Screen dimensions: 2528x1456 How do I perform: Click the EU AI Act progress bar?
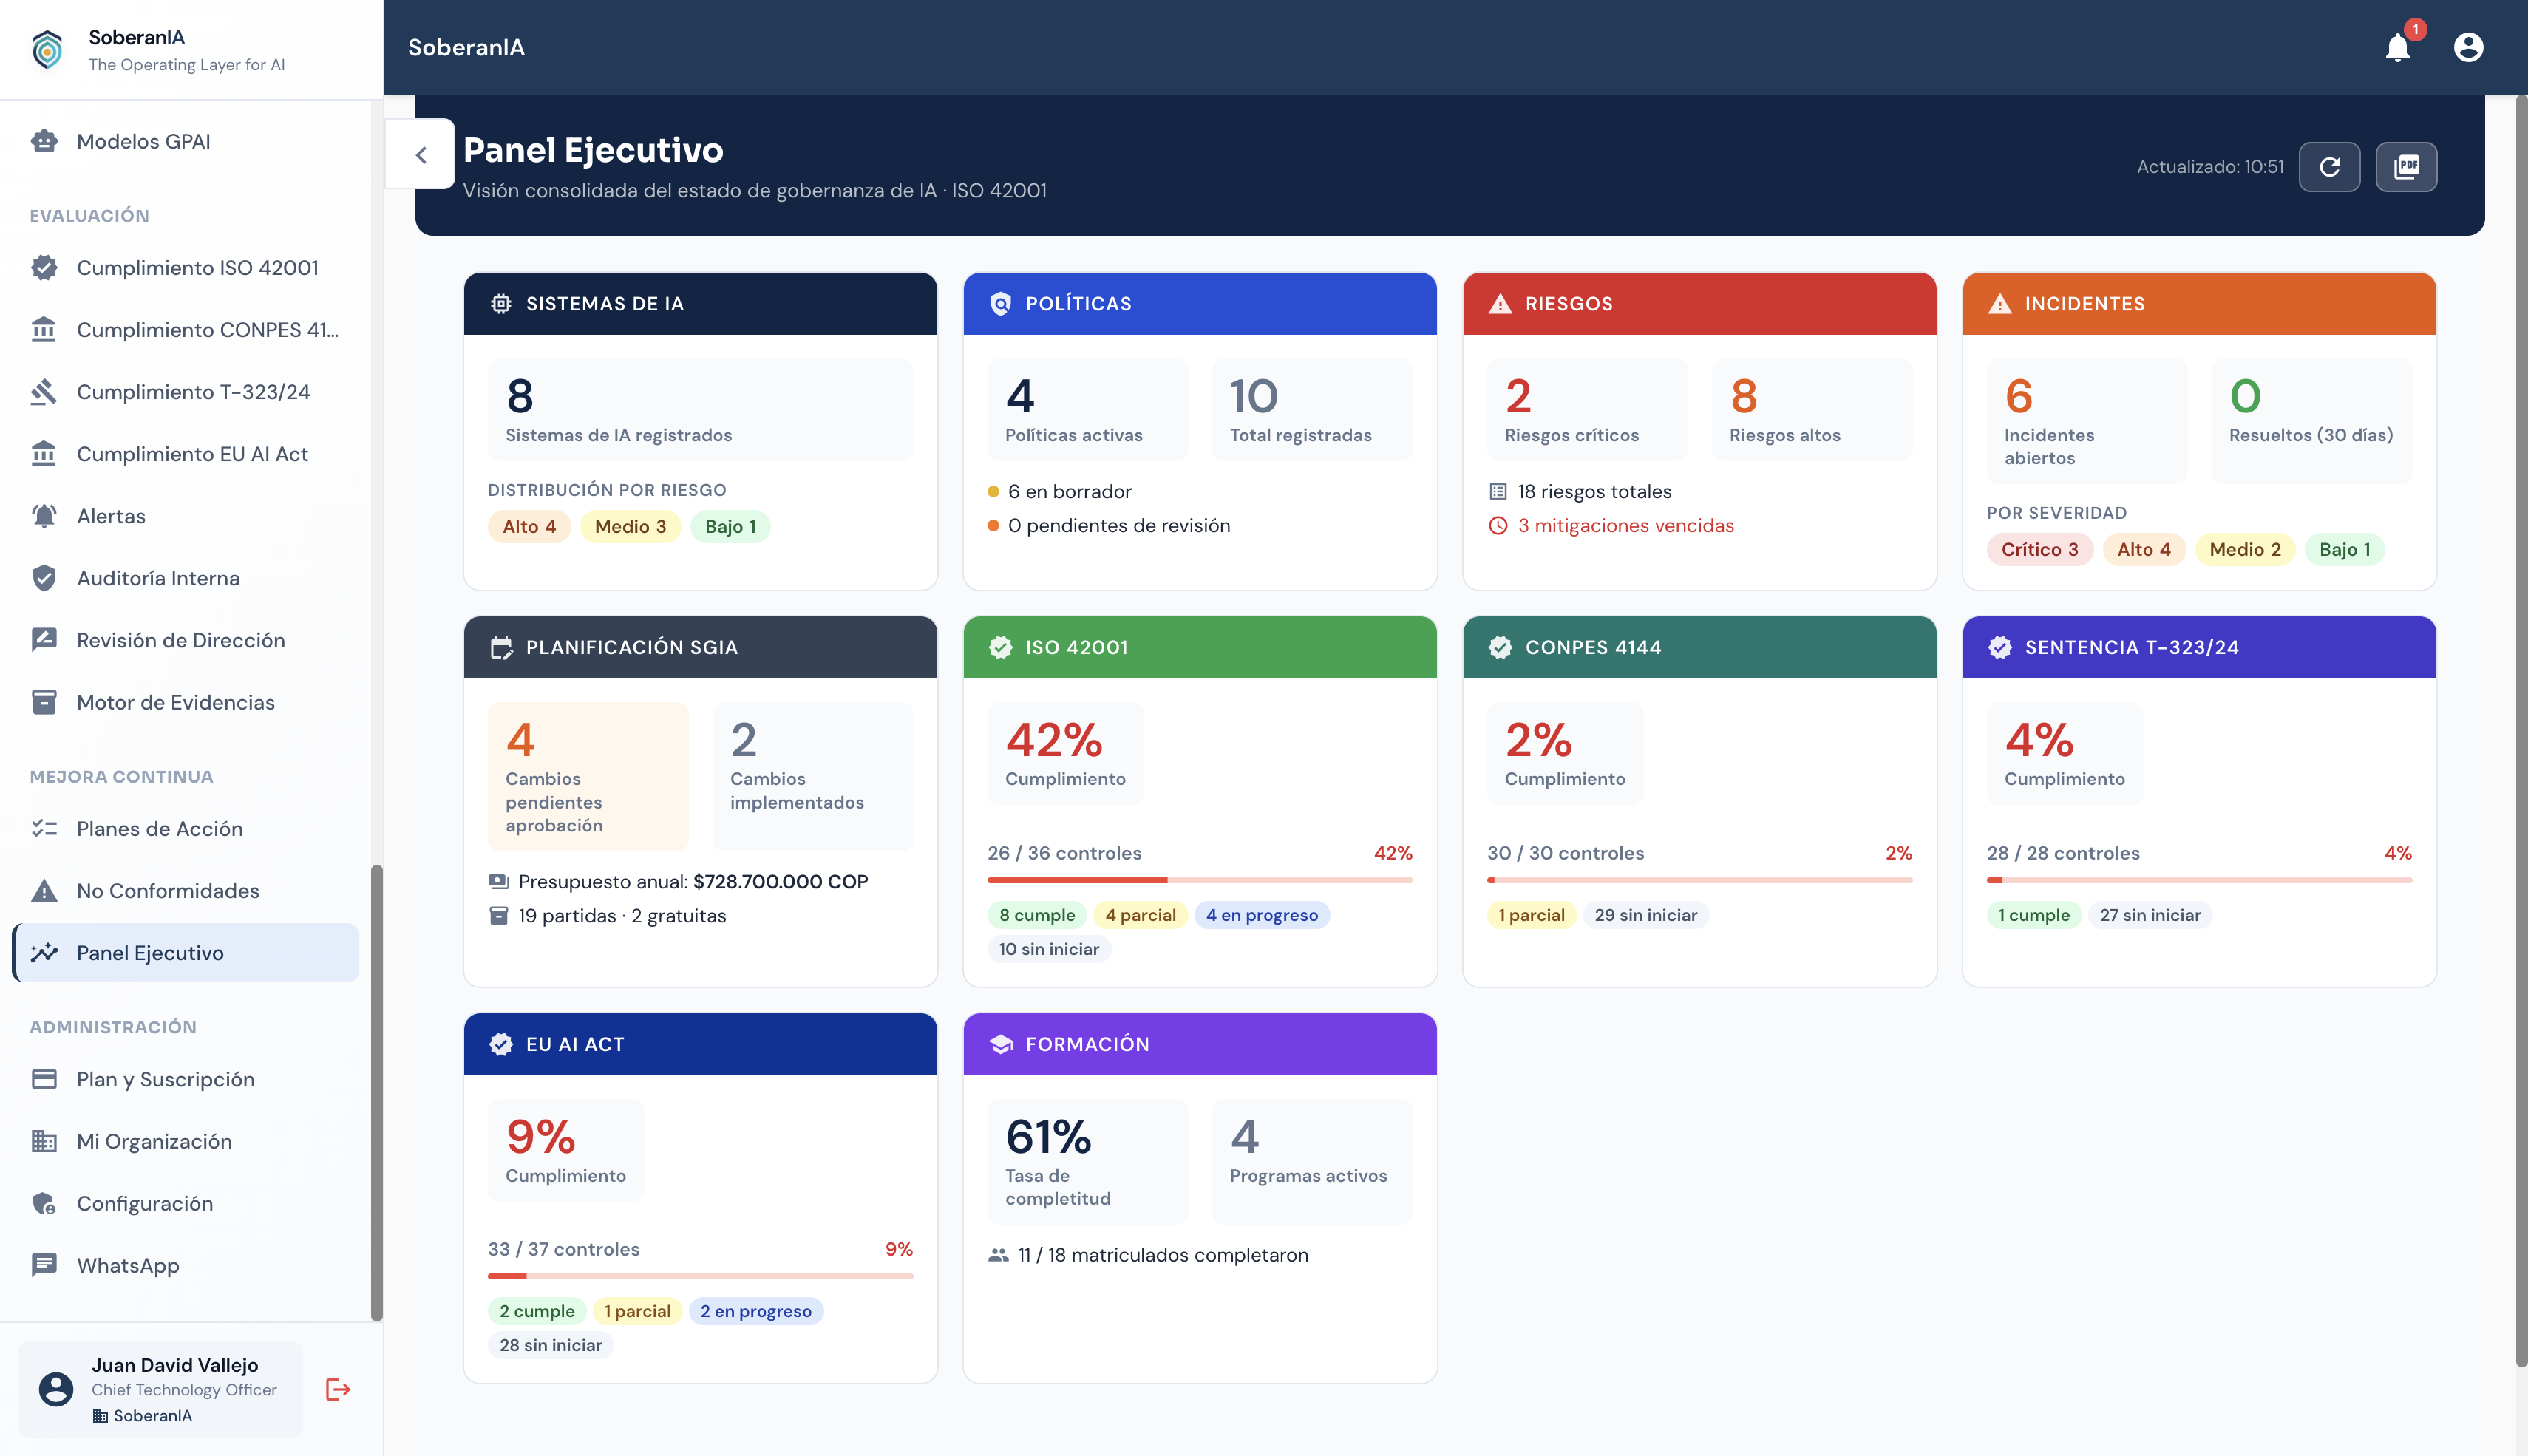click(700, 1276)
